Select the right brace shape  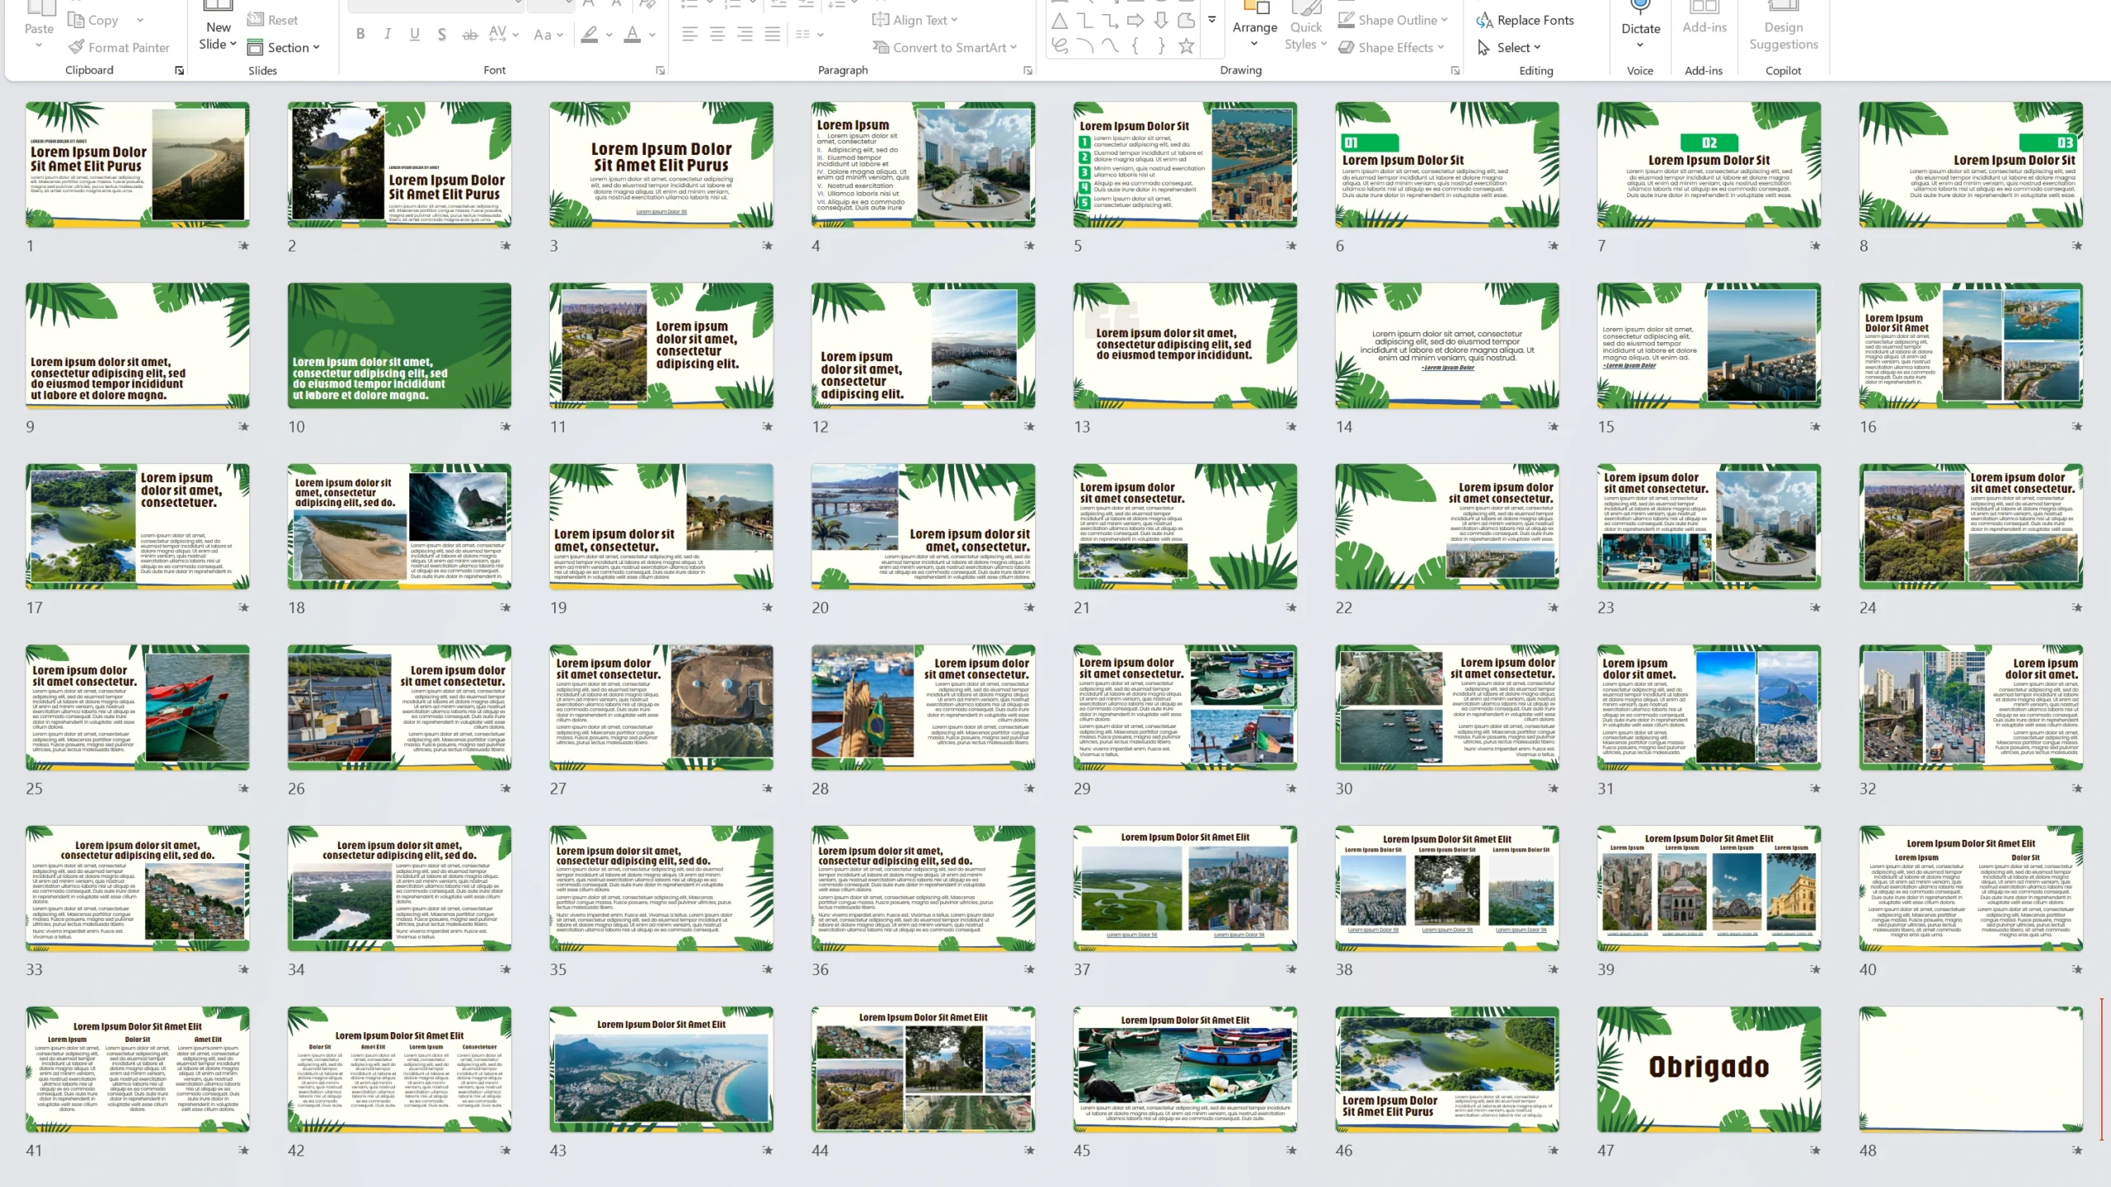pos(1161,46)
